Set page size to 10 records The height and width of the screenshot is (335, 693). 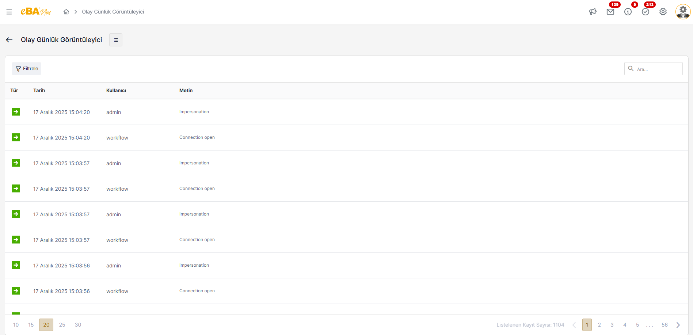16,325
